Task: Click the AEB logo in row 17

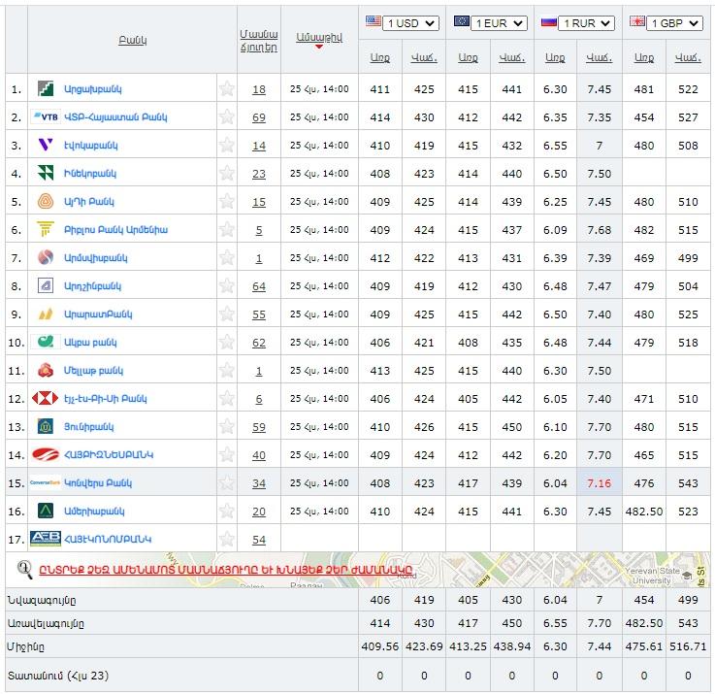Action: (x=46, y=539)
